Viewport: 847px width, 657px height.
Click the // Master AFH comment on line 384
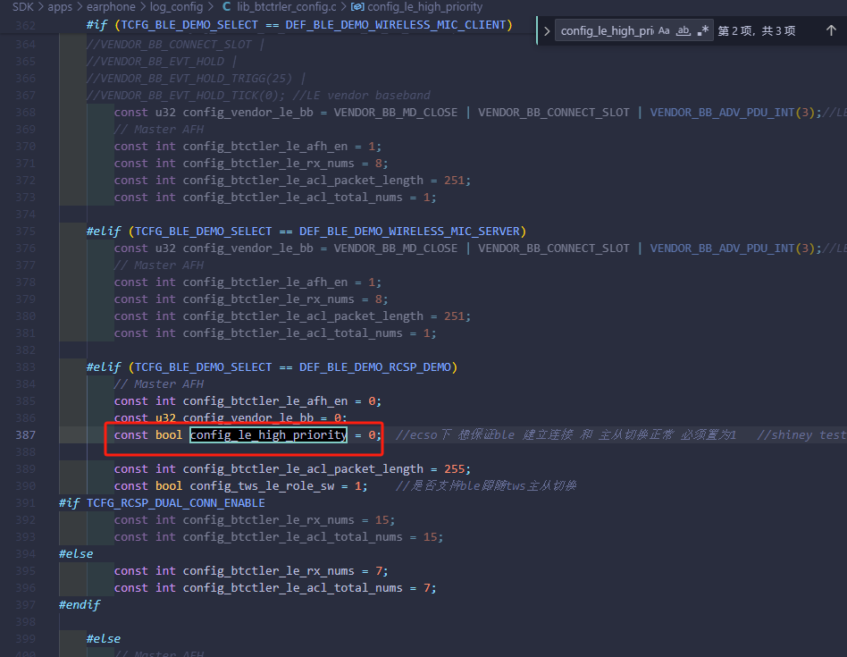click(159, 384)
